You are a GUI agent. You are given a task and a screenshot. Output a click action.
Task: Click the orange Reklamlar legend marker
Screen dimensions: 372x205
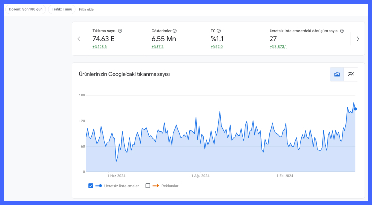tap(157, 186)
